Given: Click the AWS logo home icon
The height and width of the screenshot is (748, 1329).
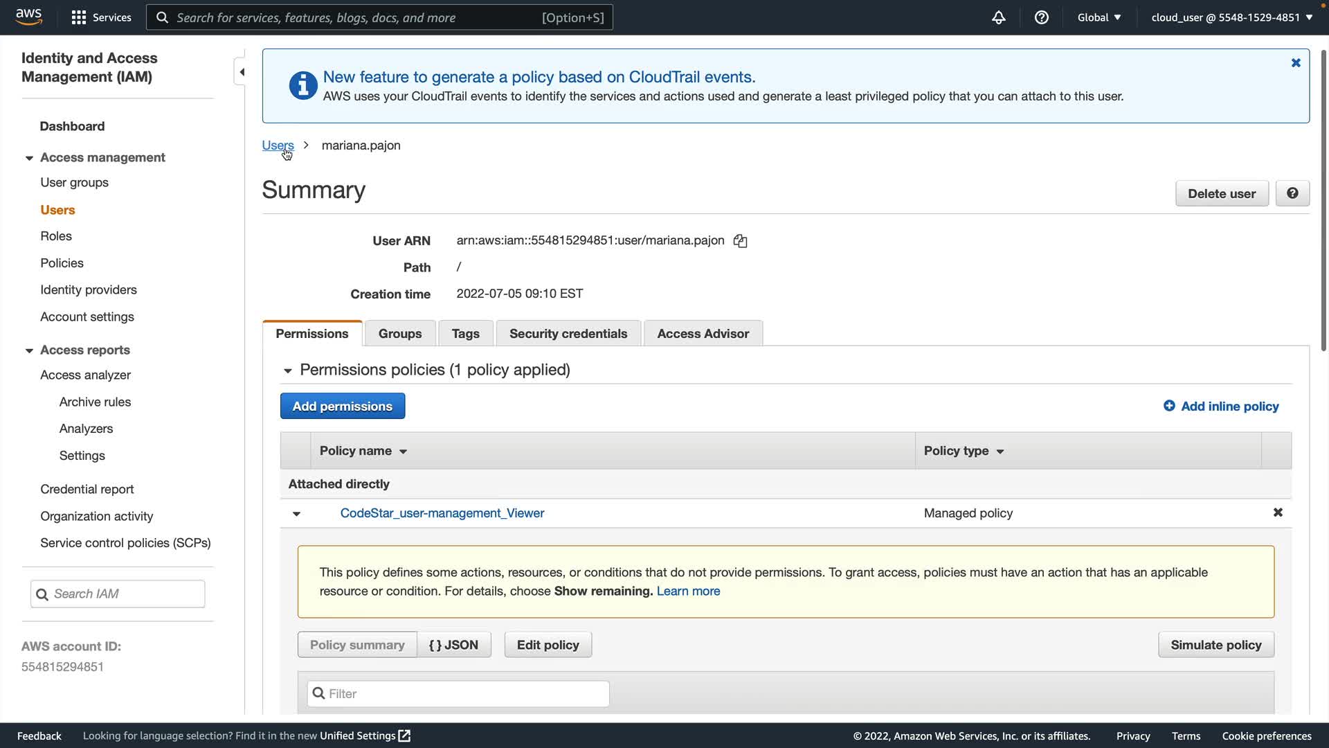Looking at the screenshot, I should coord(28,17).
